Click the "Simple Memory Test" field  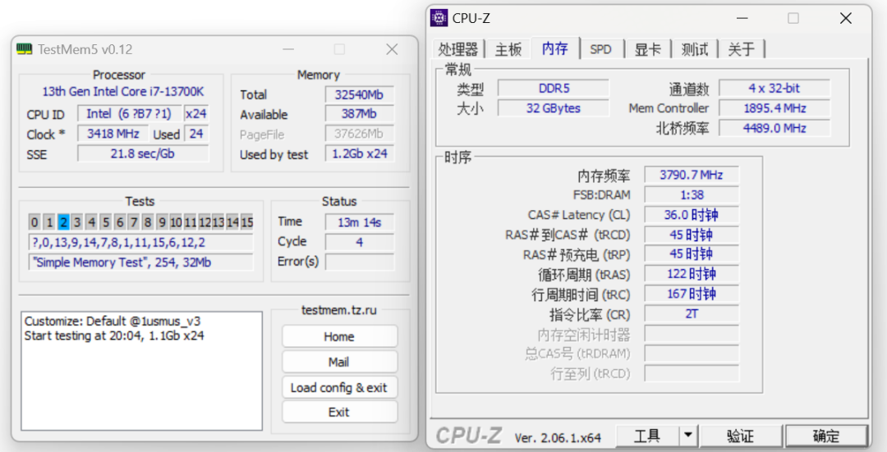[x=141, y=263]
